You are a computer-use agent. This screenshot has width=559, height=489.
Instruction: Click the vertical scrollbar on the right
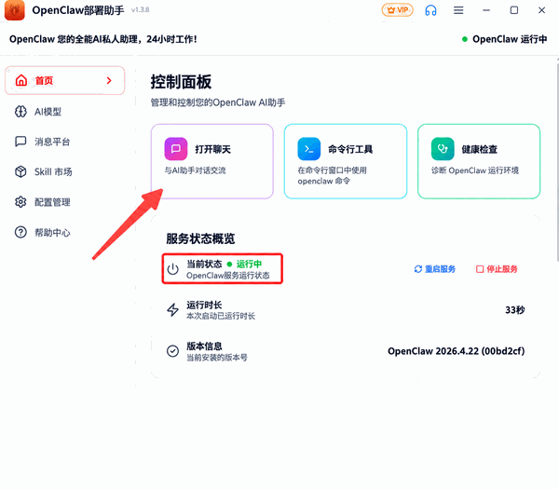click(x=557, y=162)
